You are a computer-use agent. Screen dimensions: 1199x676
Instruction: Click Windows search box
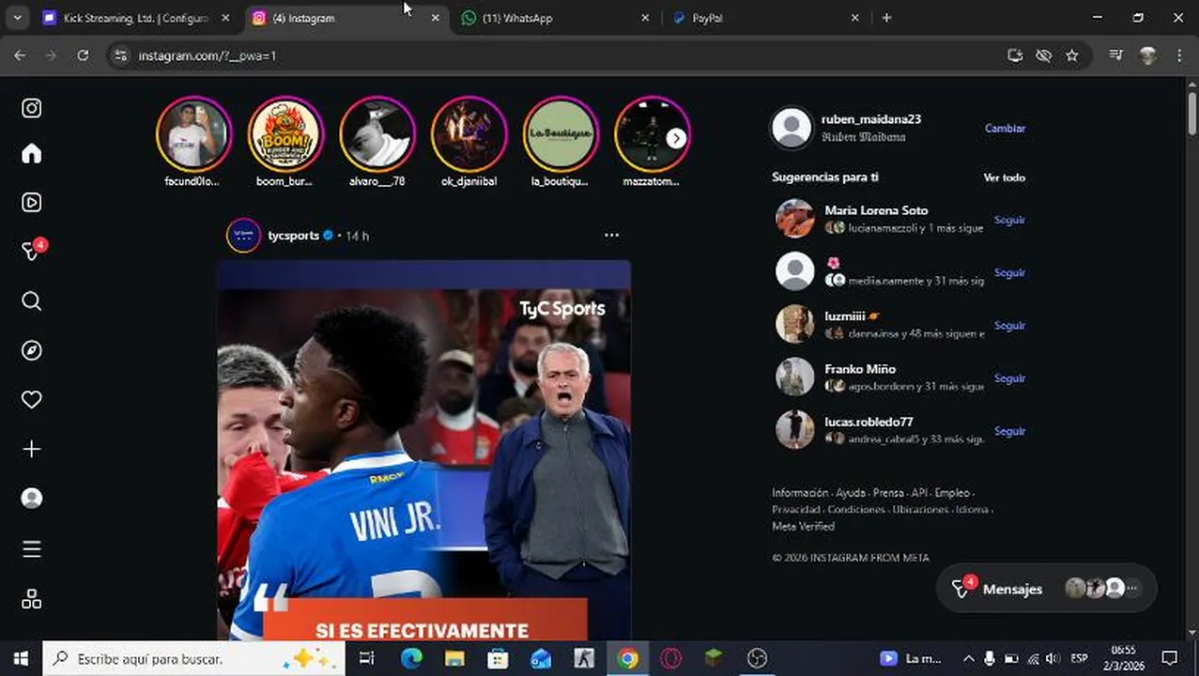point(192,659)
